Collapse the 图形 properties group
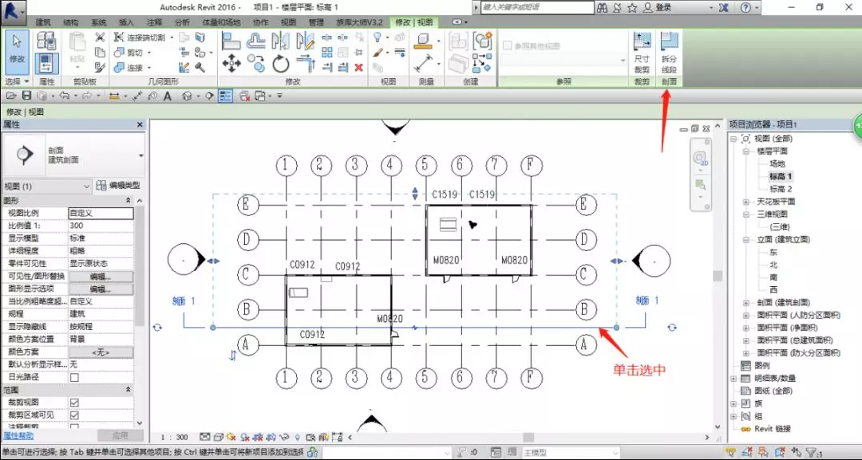The height and width of the screenshot is (460, 862). 128,200
